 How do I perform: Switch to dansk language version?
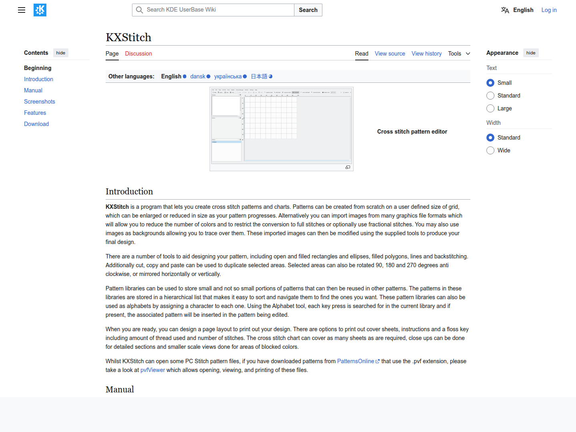(x=198, y=76)
